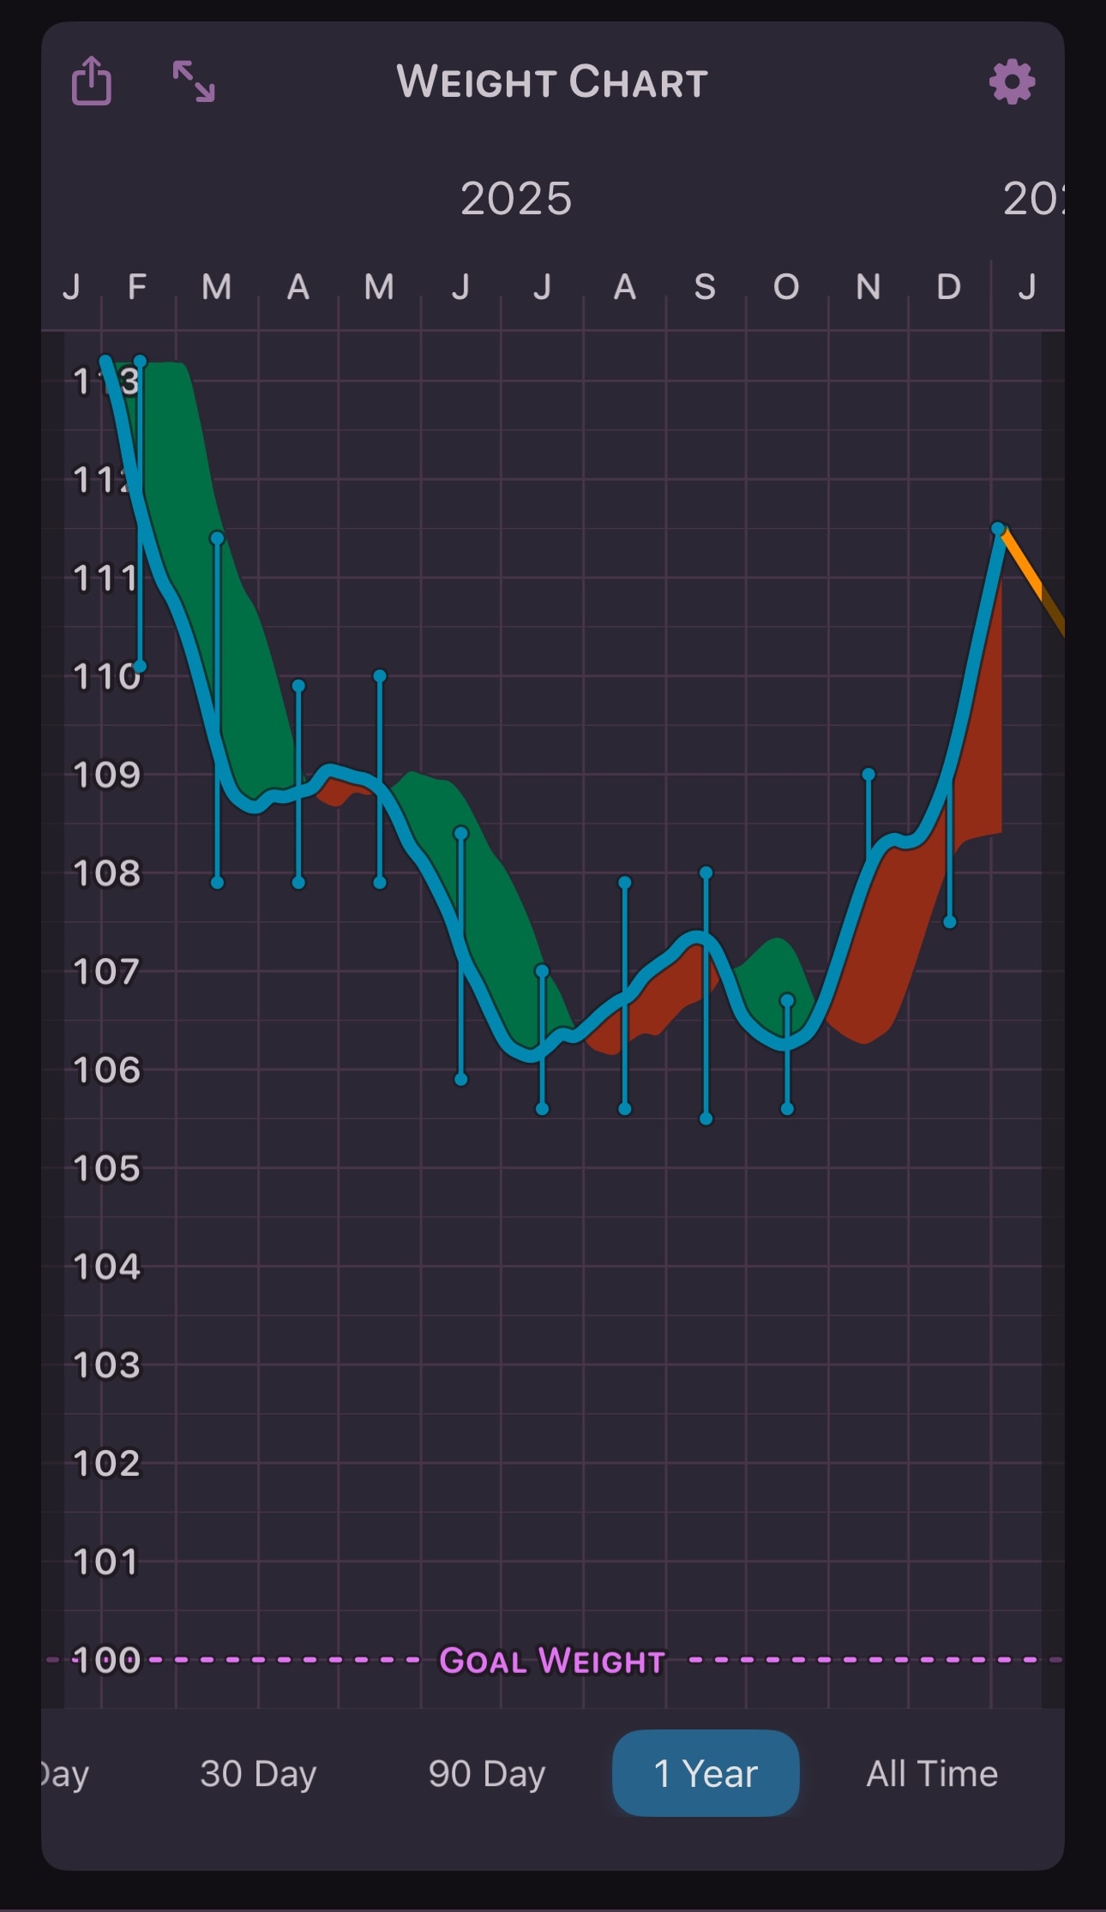Tap the 101 weight axis label

(107, 1561)
